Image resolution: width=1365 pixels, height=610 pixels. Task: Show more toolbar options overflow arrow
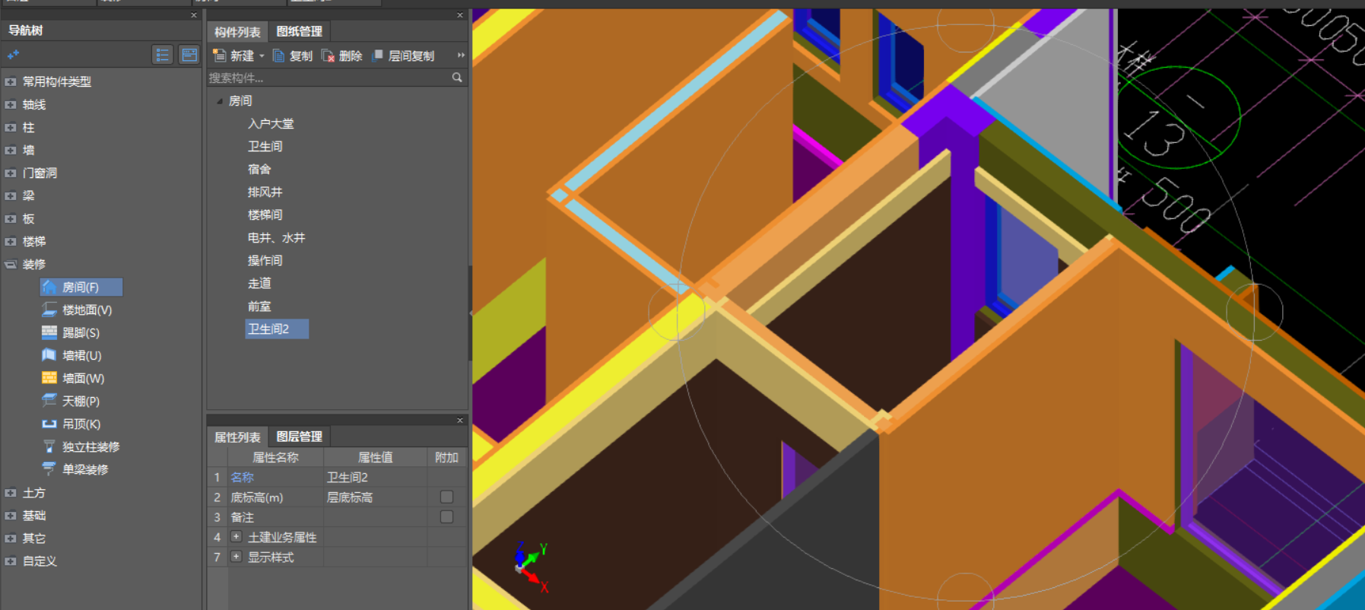(x=461, y=56)
